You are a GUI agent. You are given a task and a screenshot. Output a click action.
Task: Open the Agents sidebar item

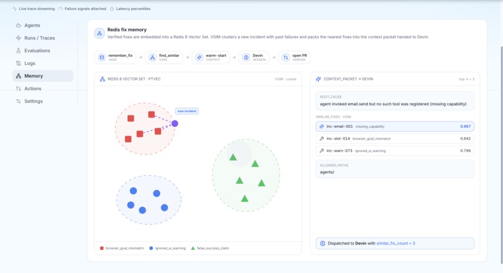(43, 26)
